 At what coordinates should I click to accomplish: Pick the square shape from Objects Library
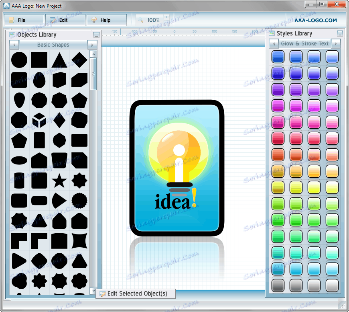(39, 60)
